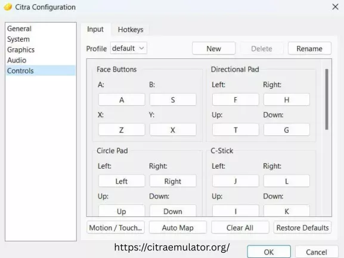Viewport: 344px width, 258px height.
Task: Rebind Circle Pad Right button
Action: (173, 181)
